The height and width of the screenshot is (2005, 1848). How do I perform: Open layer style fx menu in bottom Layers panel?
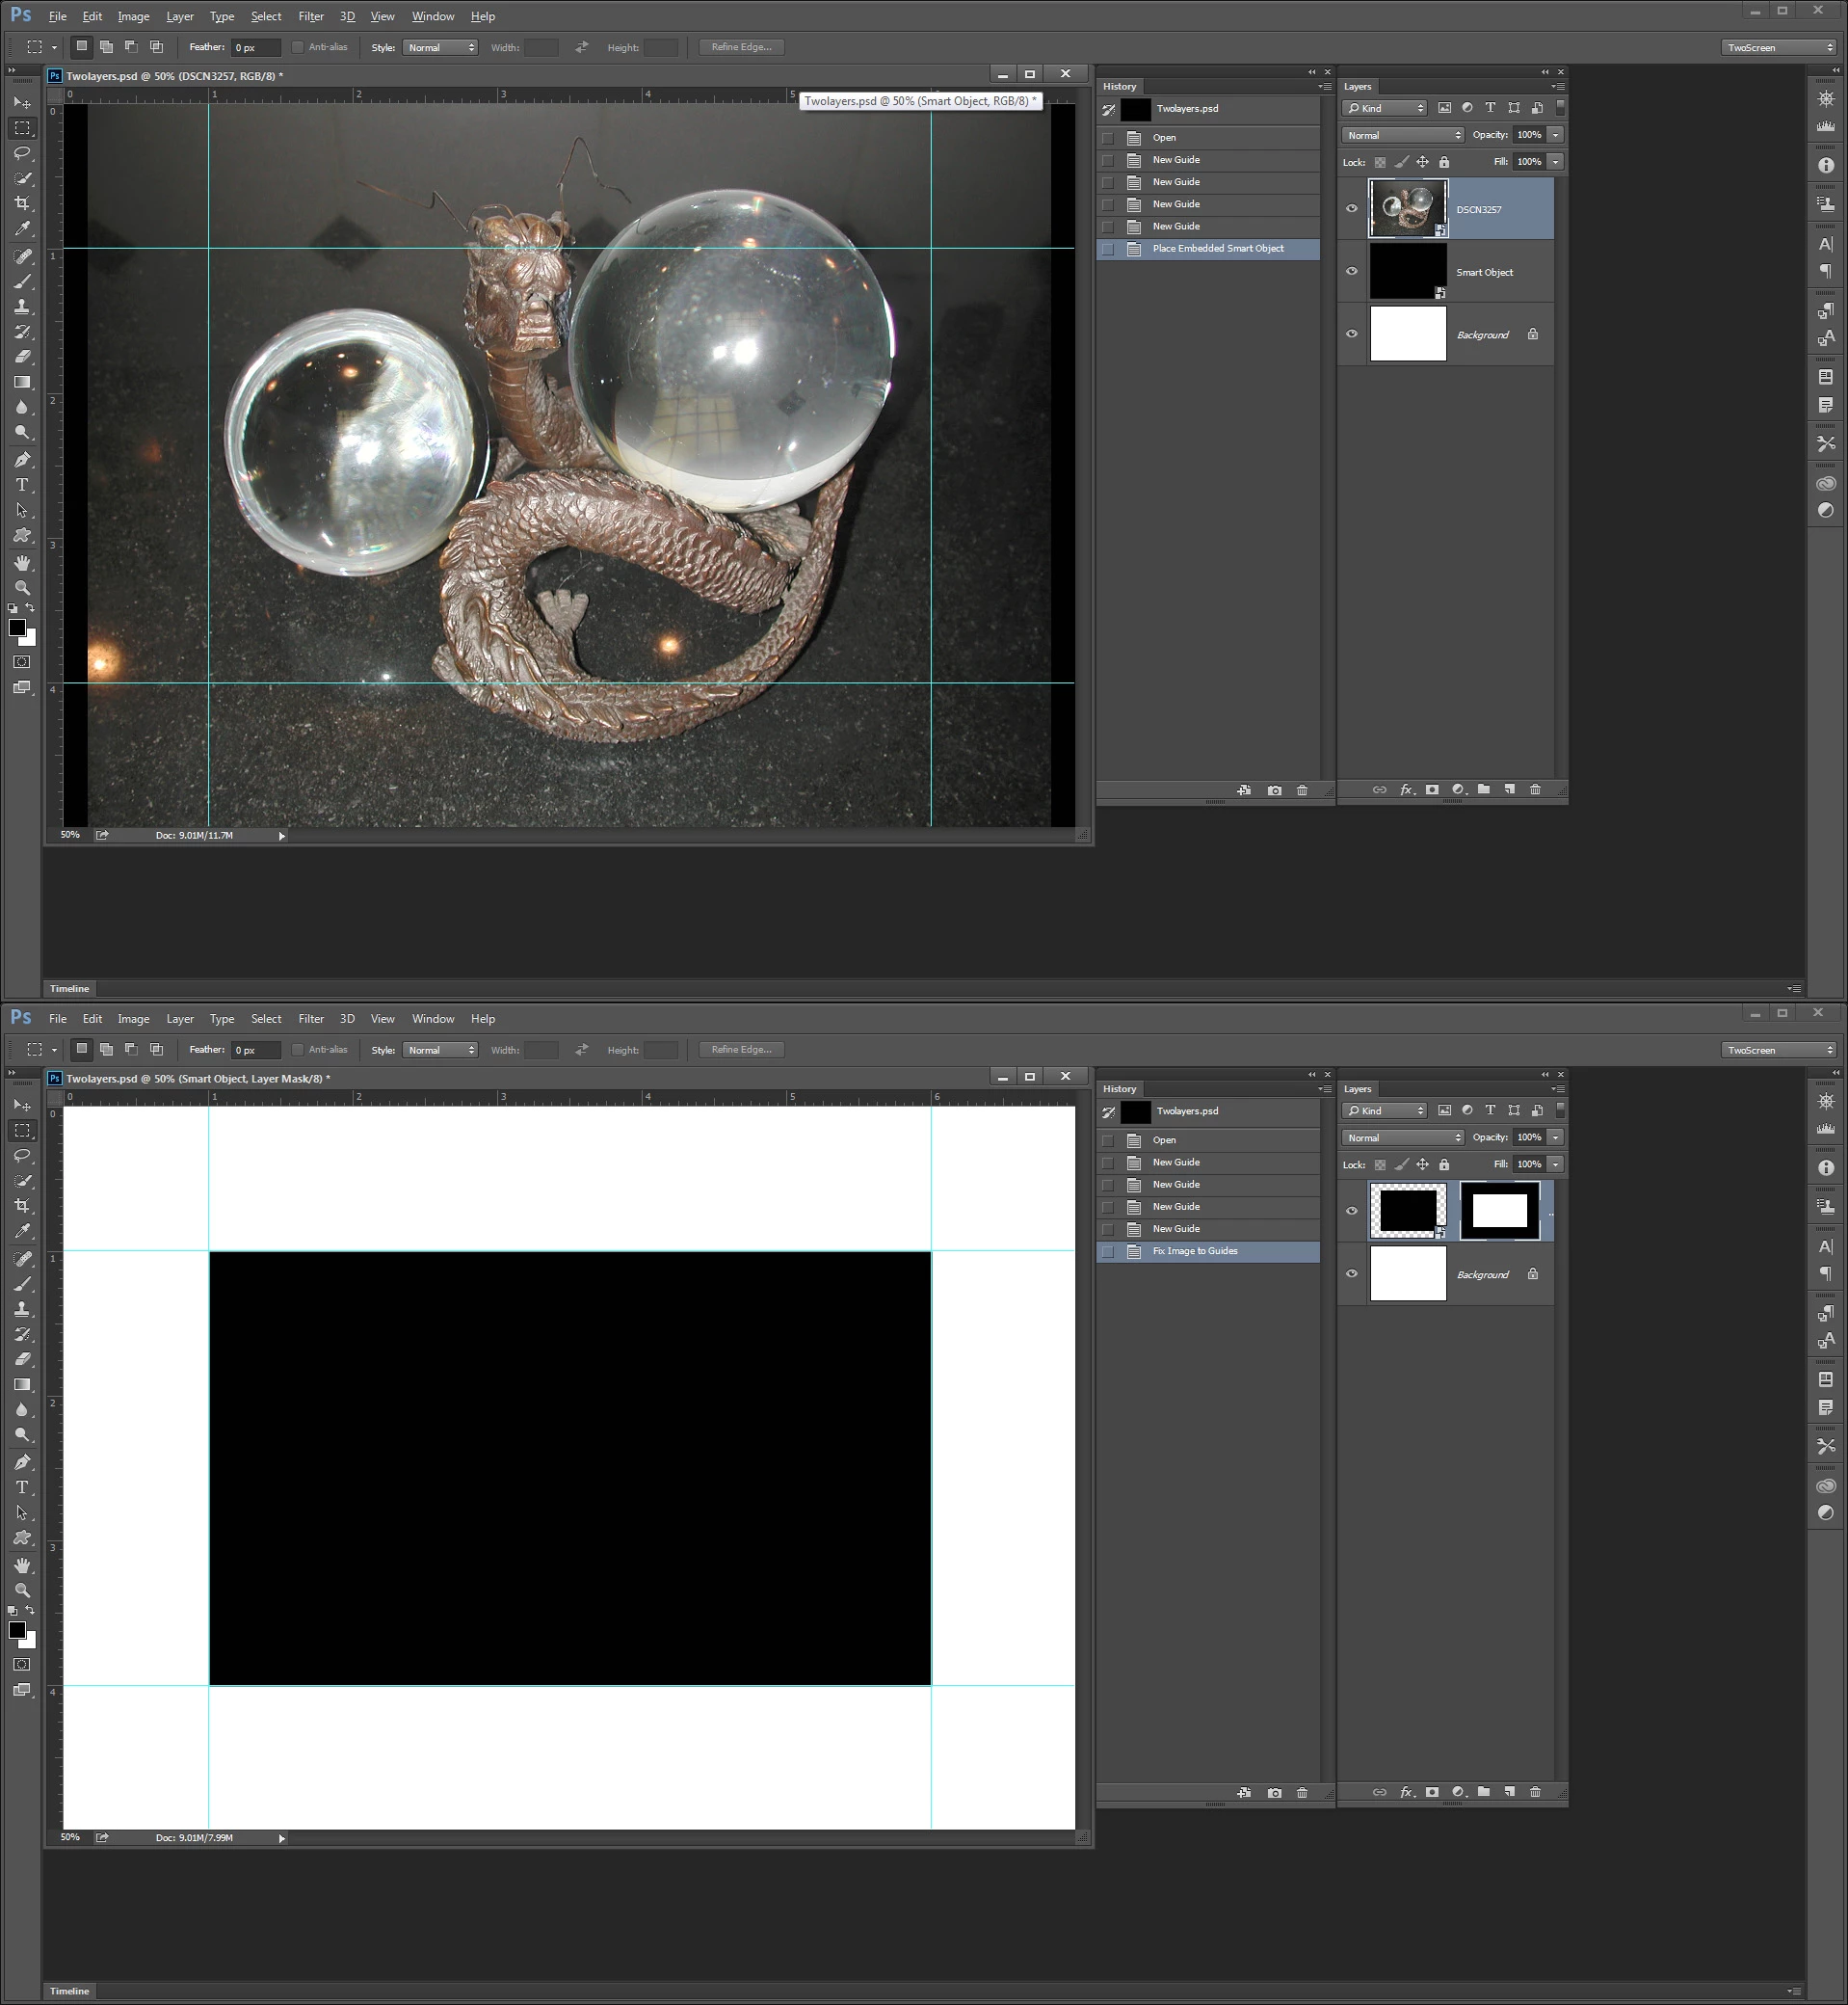(x=1407, y=1792)
